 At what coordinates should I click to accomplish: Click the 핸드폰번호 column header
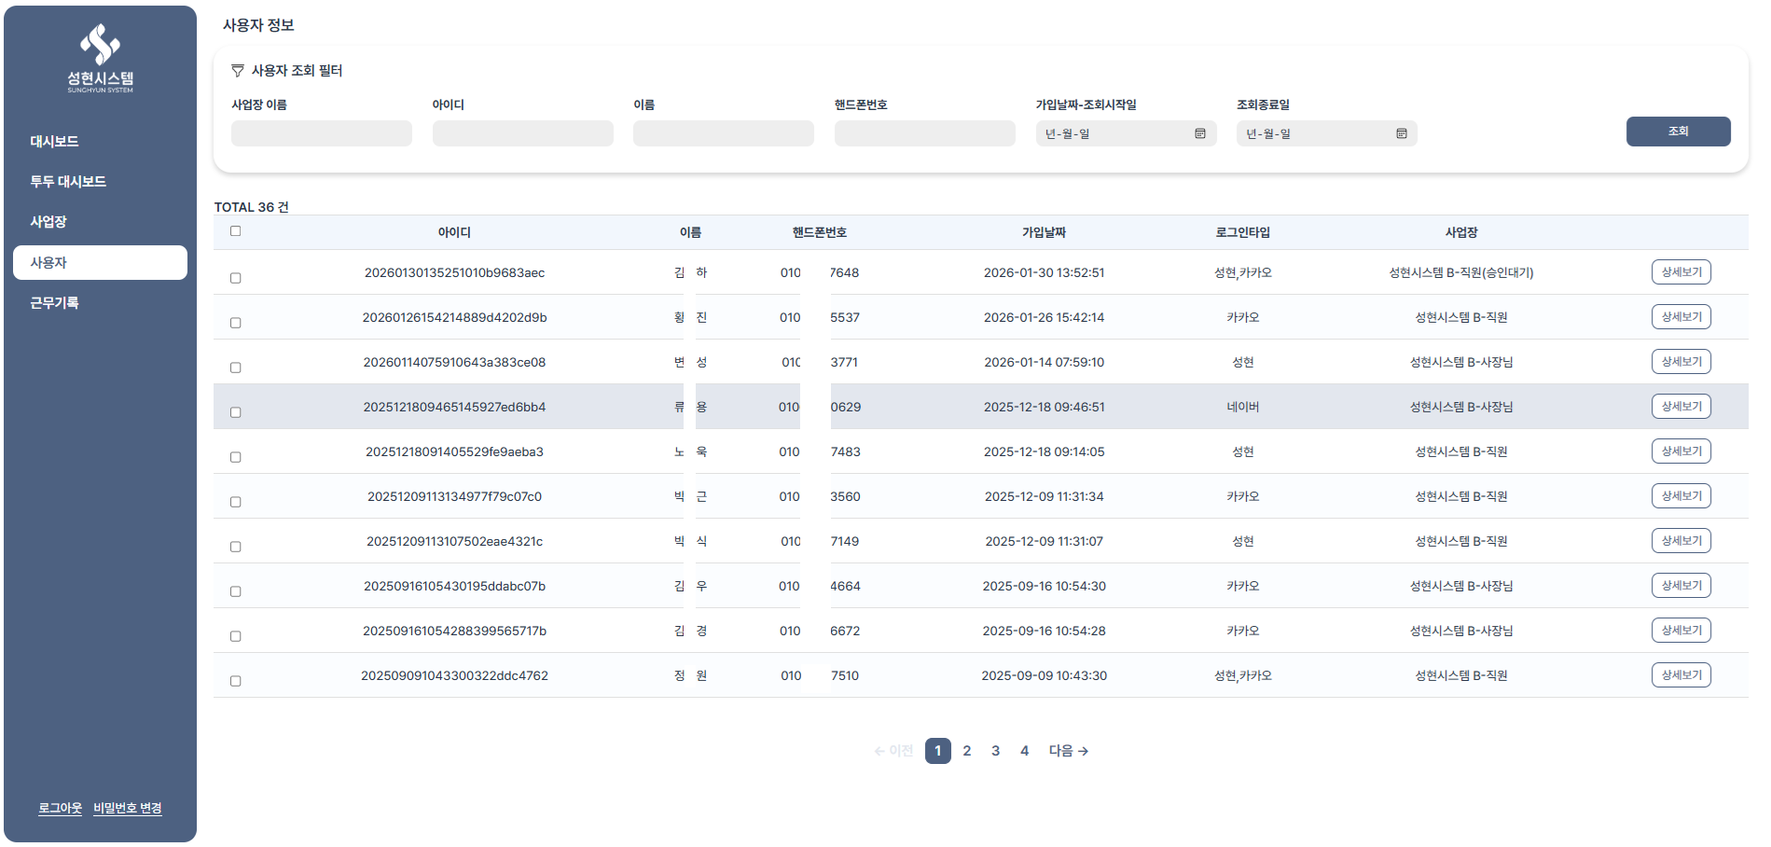(820, 232)
